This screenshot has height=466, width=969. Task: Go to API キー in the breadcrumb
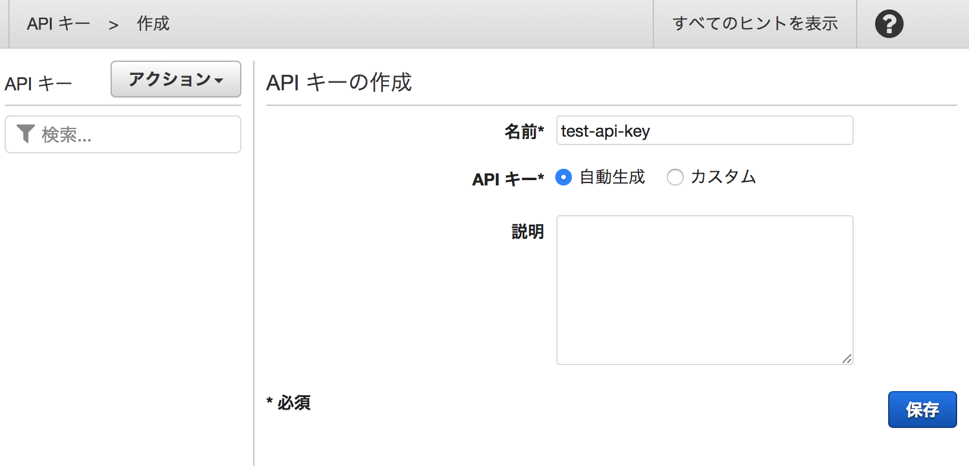click(x=58, y=24)
